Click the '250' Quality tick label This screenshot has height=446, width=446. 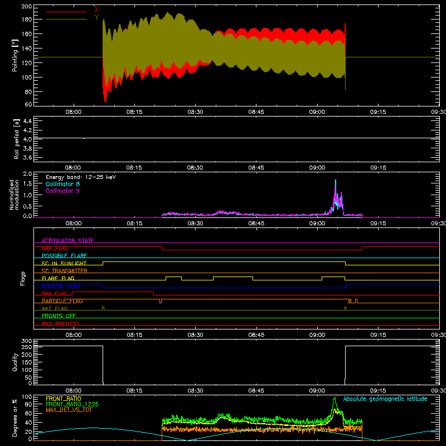26,347
